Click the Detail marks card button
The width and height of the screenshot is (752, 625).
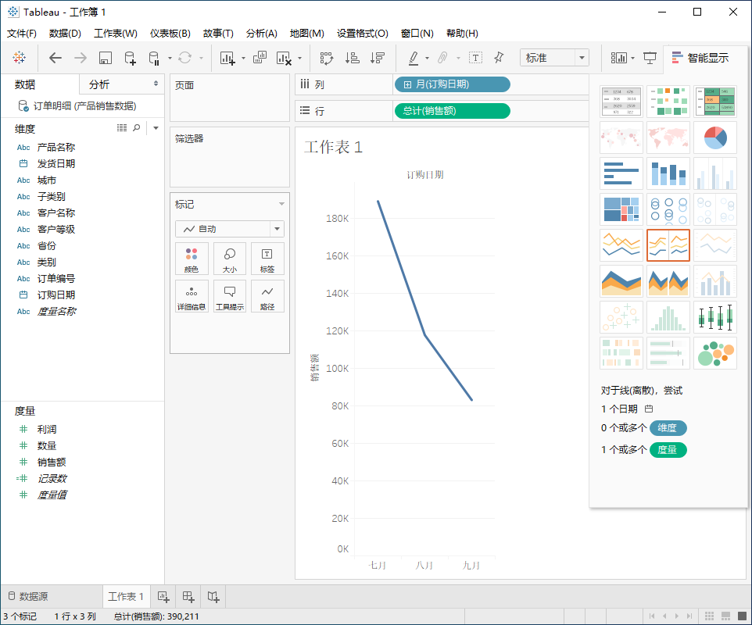tap(192, 296)
